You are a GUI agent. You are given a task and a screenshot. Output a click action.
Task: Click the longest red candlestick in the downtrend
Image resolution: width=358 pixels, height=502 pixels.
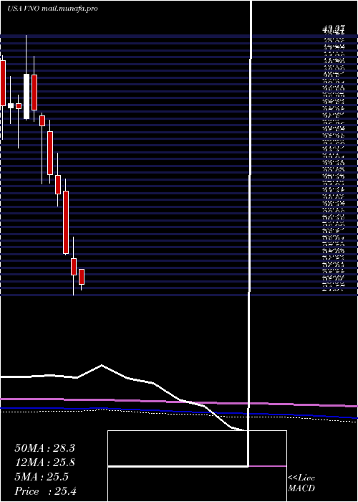[66, 222]
